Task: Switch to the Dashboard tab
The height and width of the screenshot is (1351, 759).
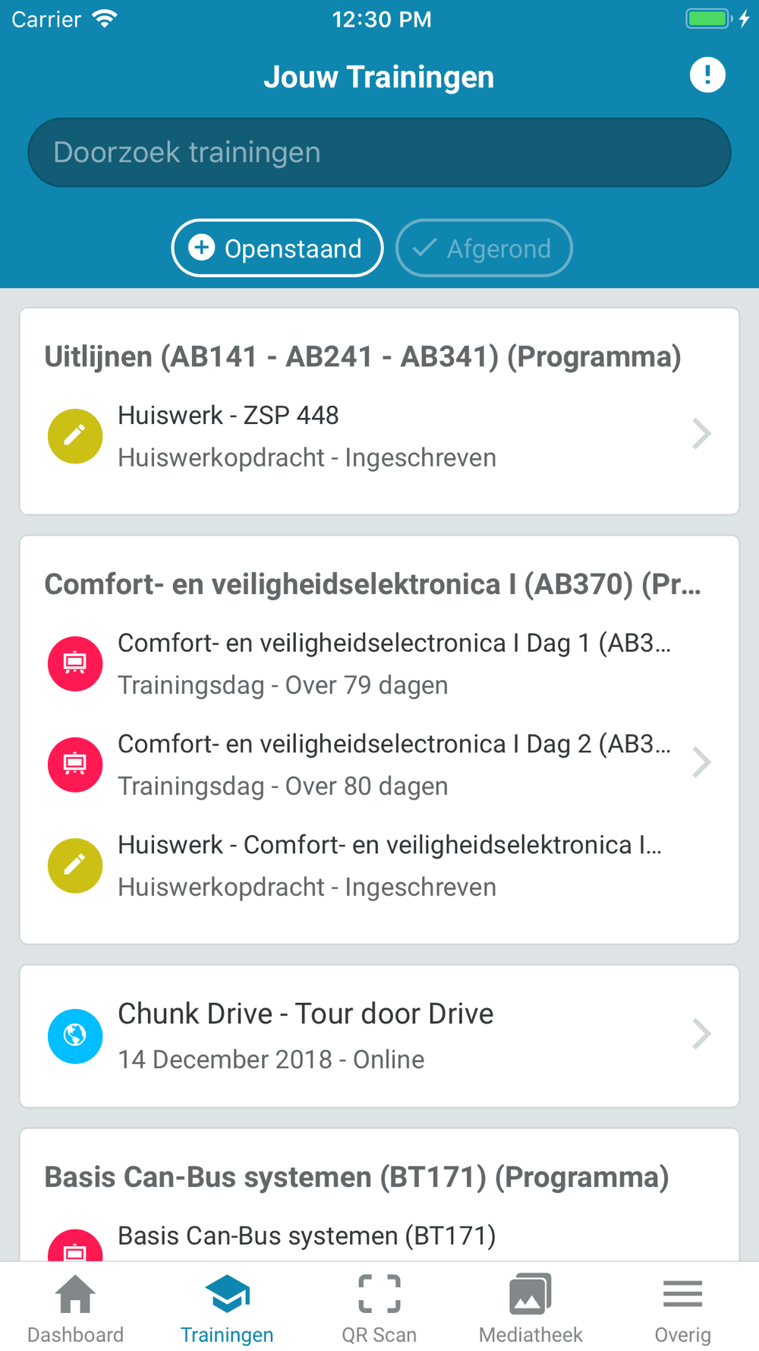Action: tap(76, 1308)
